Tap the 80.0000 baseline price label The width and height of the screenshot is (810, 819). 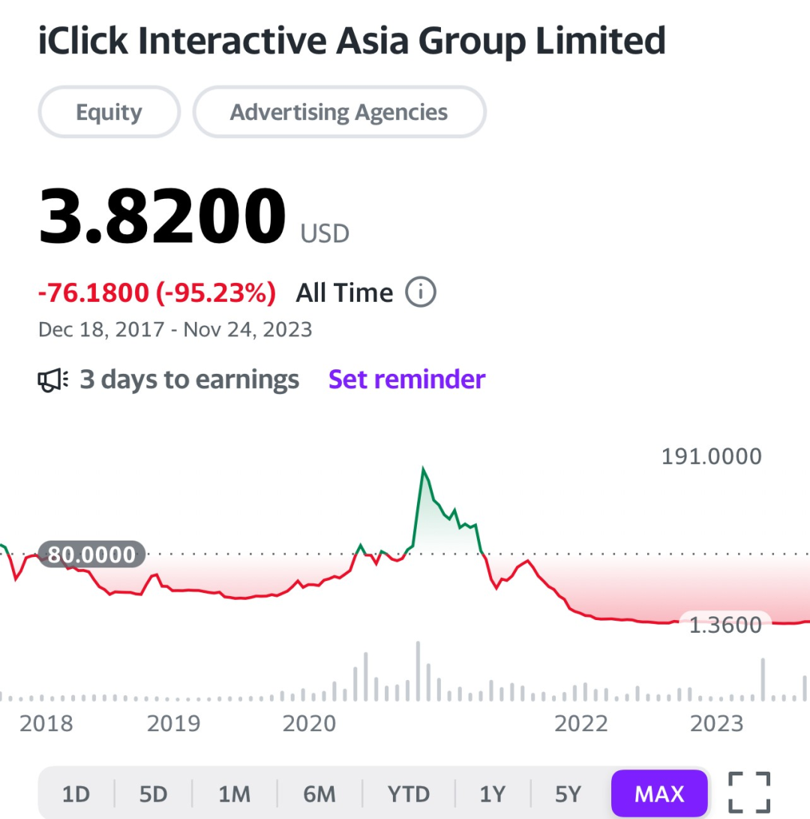click(x=91, y=554)
